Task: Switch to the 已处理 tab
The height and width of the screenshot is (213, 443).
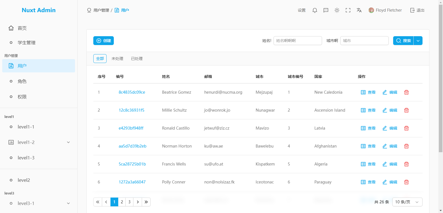Action: pyautogui.click(x=137, y=59)
